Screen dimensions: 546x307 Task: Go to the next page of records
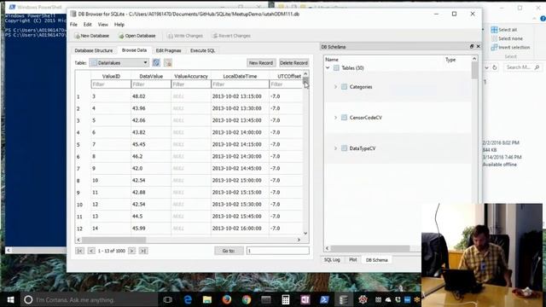click(131, 251)
